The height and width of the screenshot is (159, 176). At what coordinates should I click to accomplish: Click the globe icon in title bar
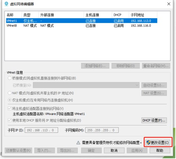pos(6,4)
